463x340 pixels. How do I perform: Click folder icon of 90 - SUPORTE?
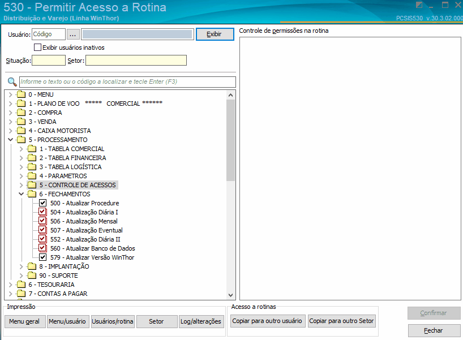(x=32, y=276)
